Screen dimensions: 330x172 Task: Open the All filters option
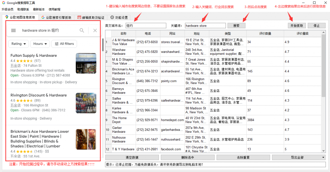64,44
